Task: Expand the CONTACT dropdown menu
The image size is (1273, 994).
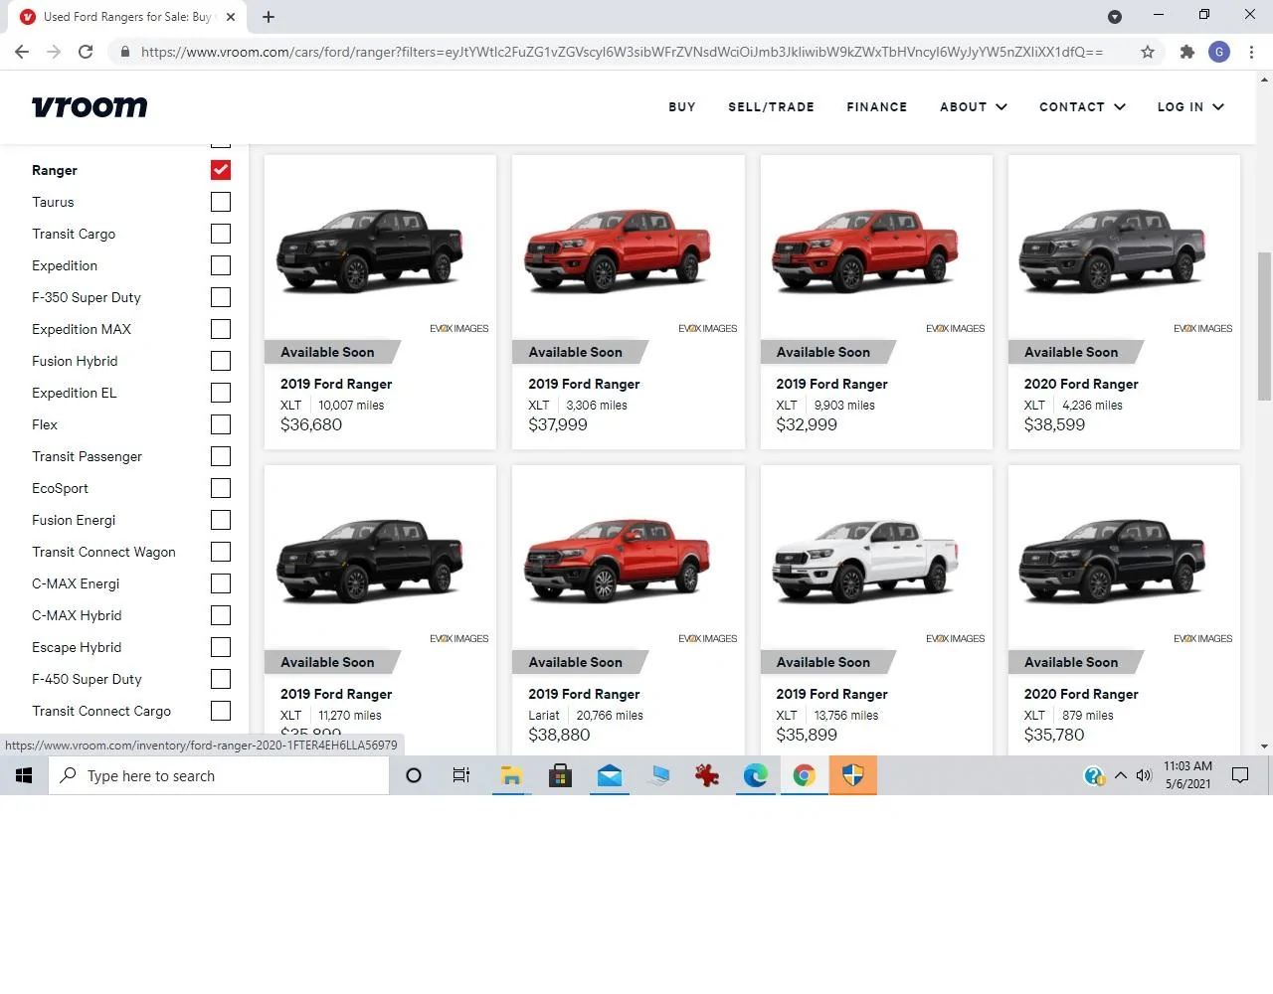Action: [1082, 106]
